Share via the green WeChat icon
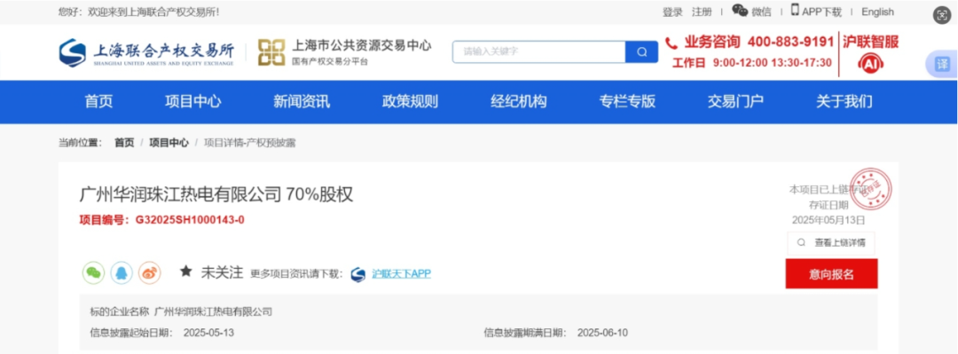 click(x=93, y=273)
